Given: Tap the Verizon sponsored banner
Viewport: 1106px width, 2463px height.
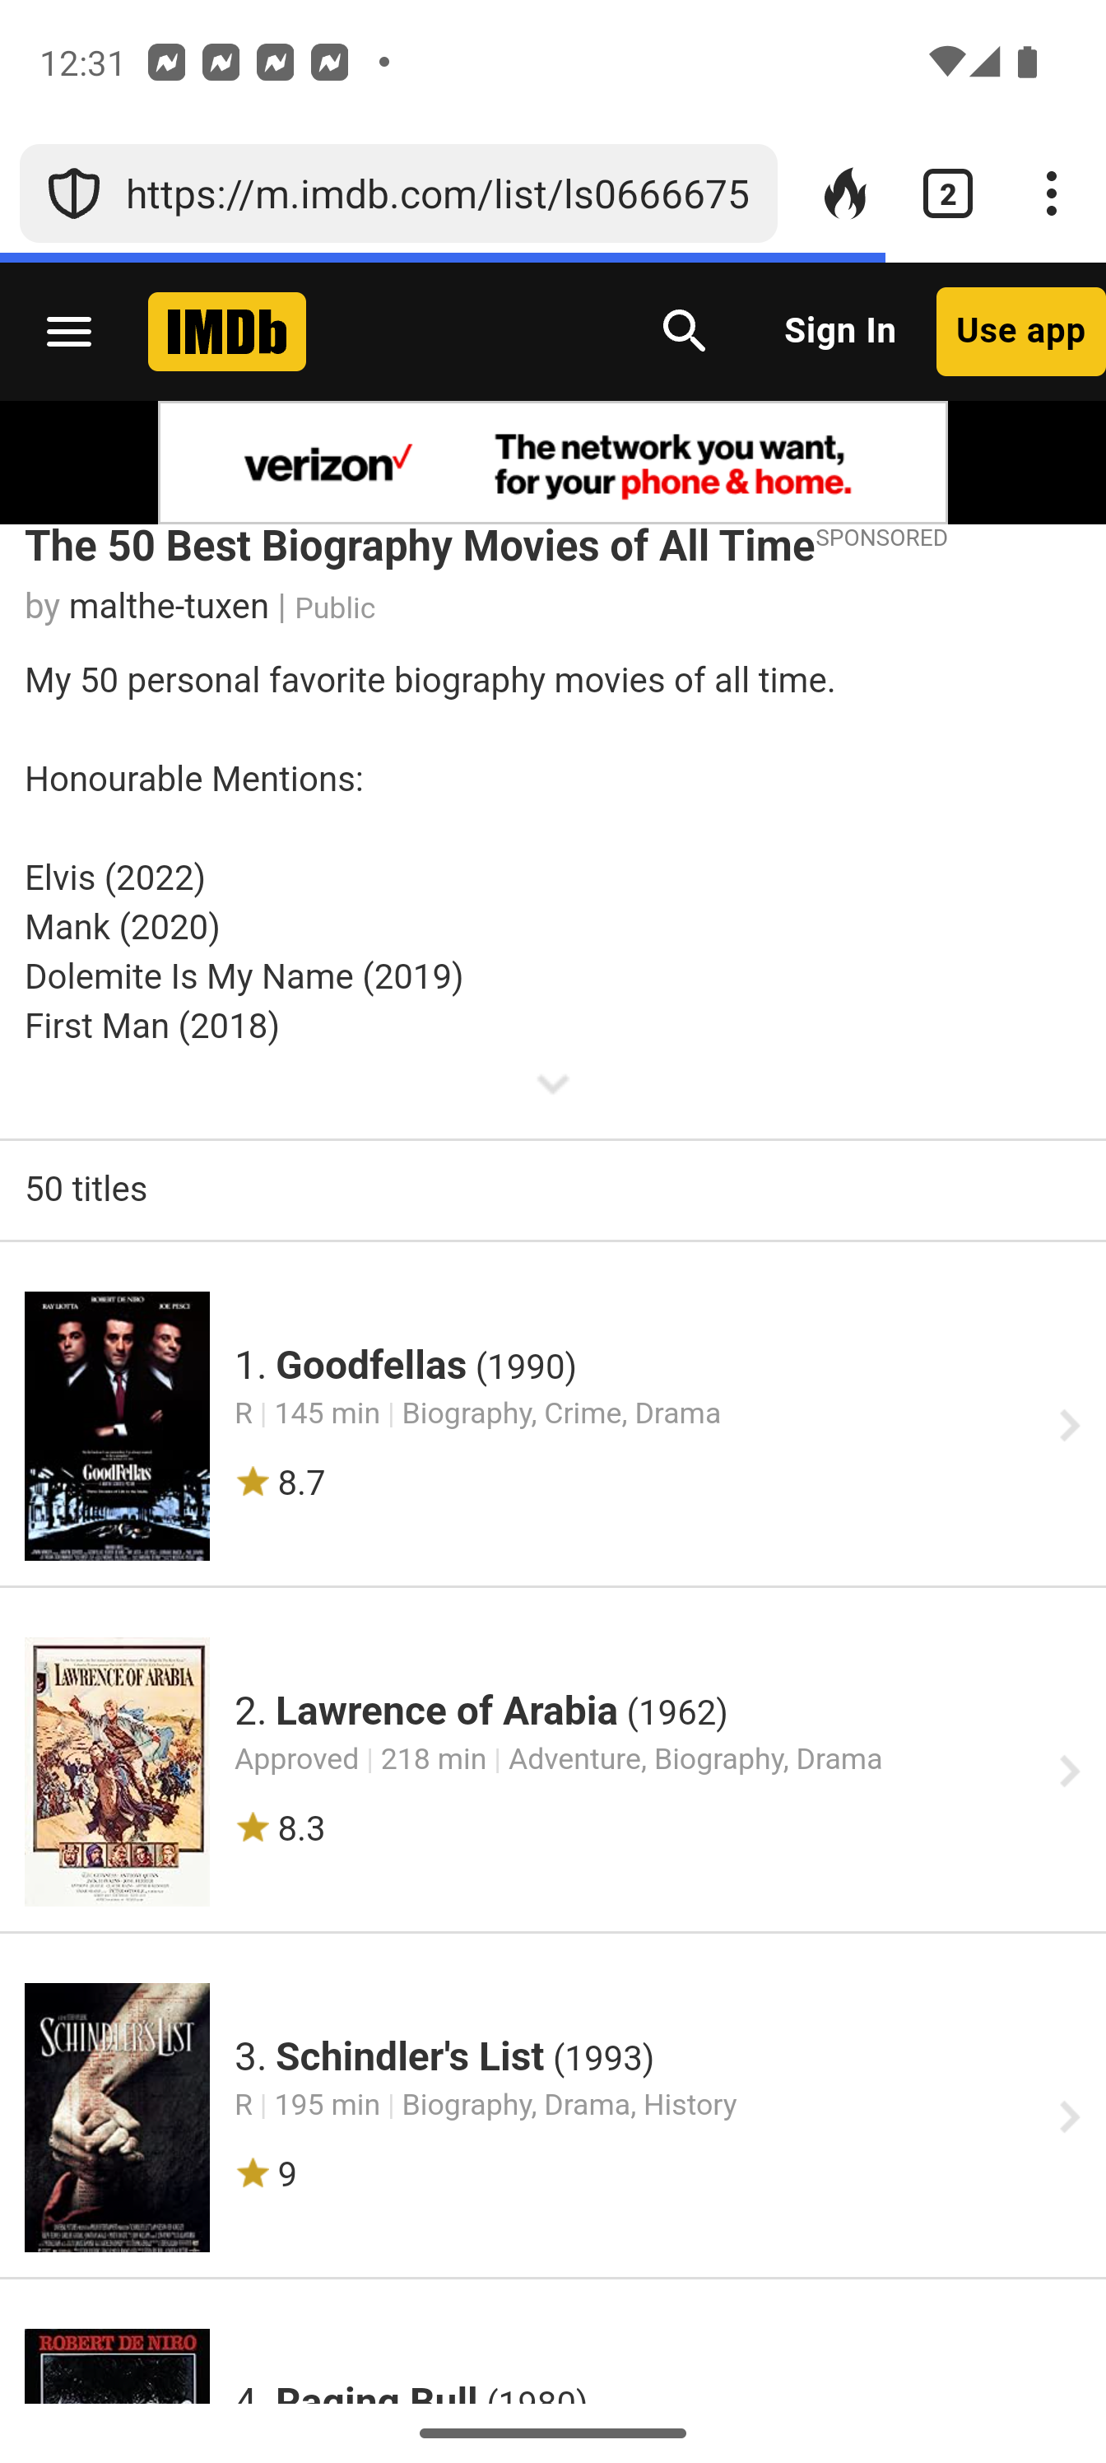Looking at the screenshot, I should coord(552,463).
